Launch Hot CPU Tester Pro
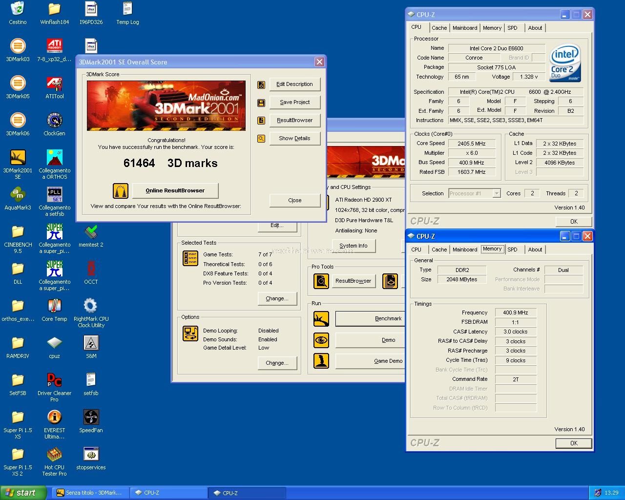 pyautogui.click(x=54, y=454)
